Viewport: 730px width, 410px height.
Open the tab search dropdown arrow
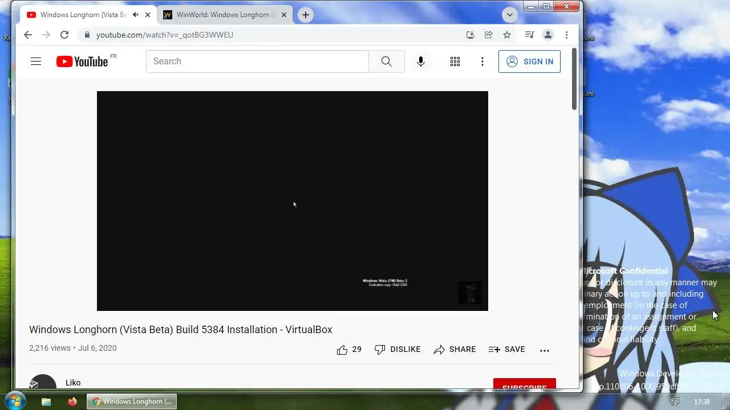coord(509,15)
